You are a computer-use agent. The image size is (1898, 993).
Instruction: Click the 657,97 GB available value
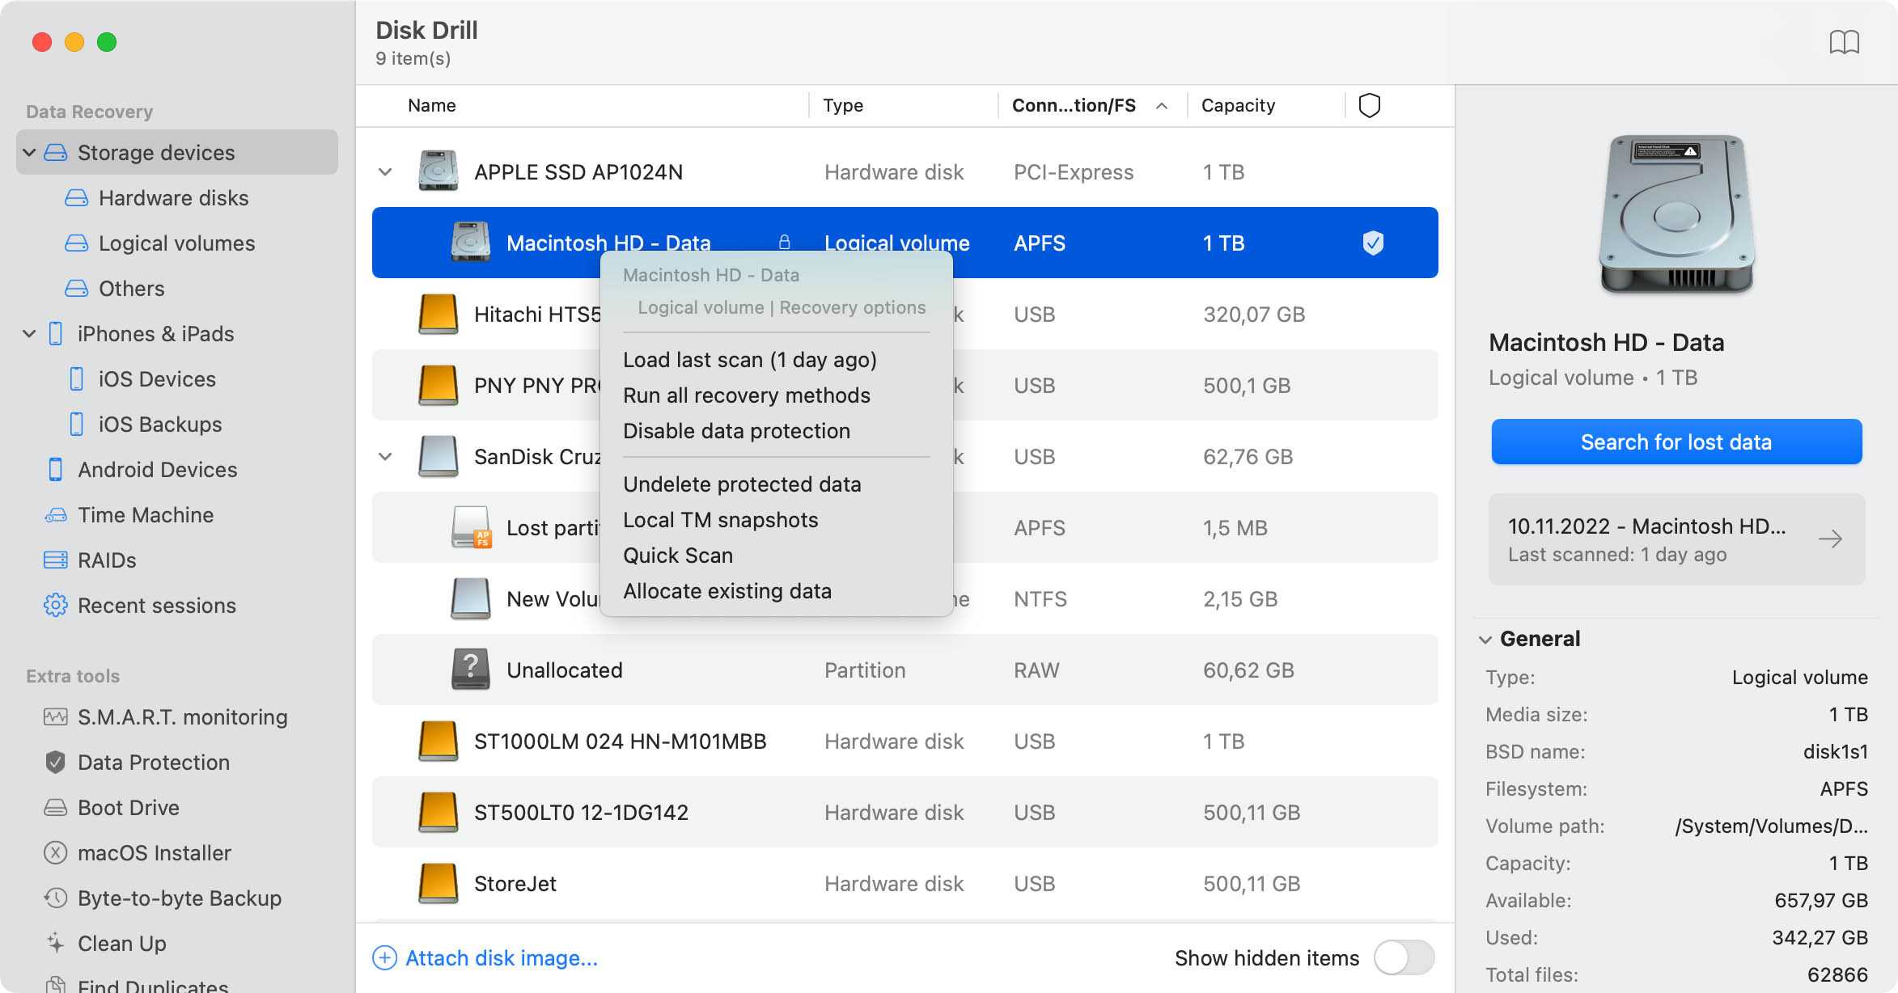pyautogui.click(x=1820, y=901)
